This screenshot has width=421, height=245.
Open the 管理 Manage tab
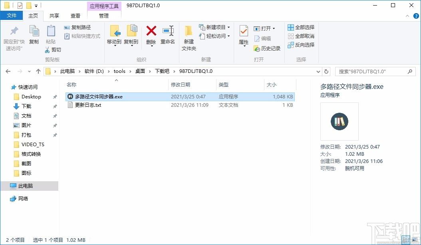[x=104, y=16]
